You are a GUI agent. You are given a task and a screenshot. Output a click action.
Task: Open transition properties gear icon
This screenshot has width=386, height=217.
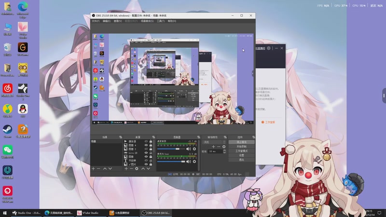pos(224,147)
